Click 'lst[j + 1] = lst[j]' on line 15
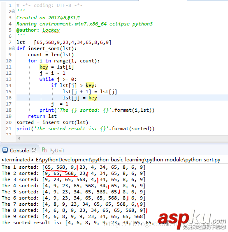 point(90,92)
